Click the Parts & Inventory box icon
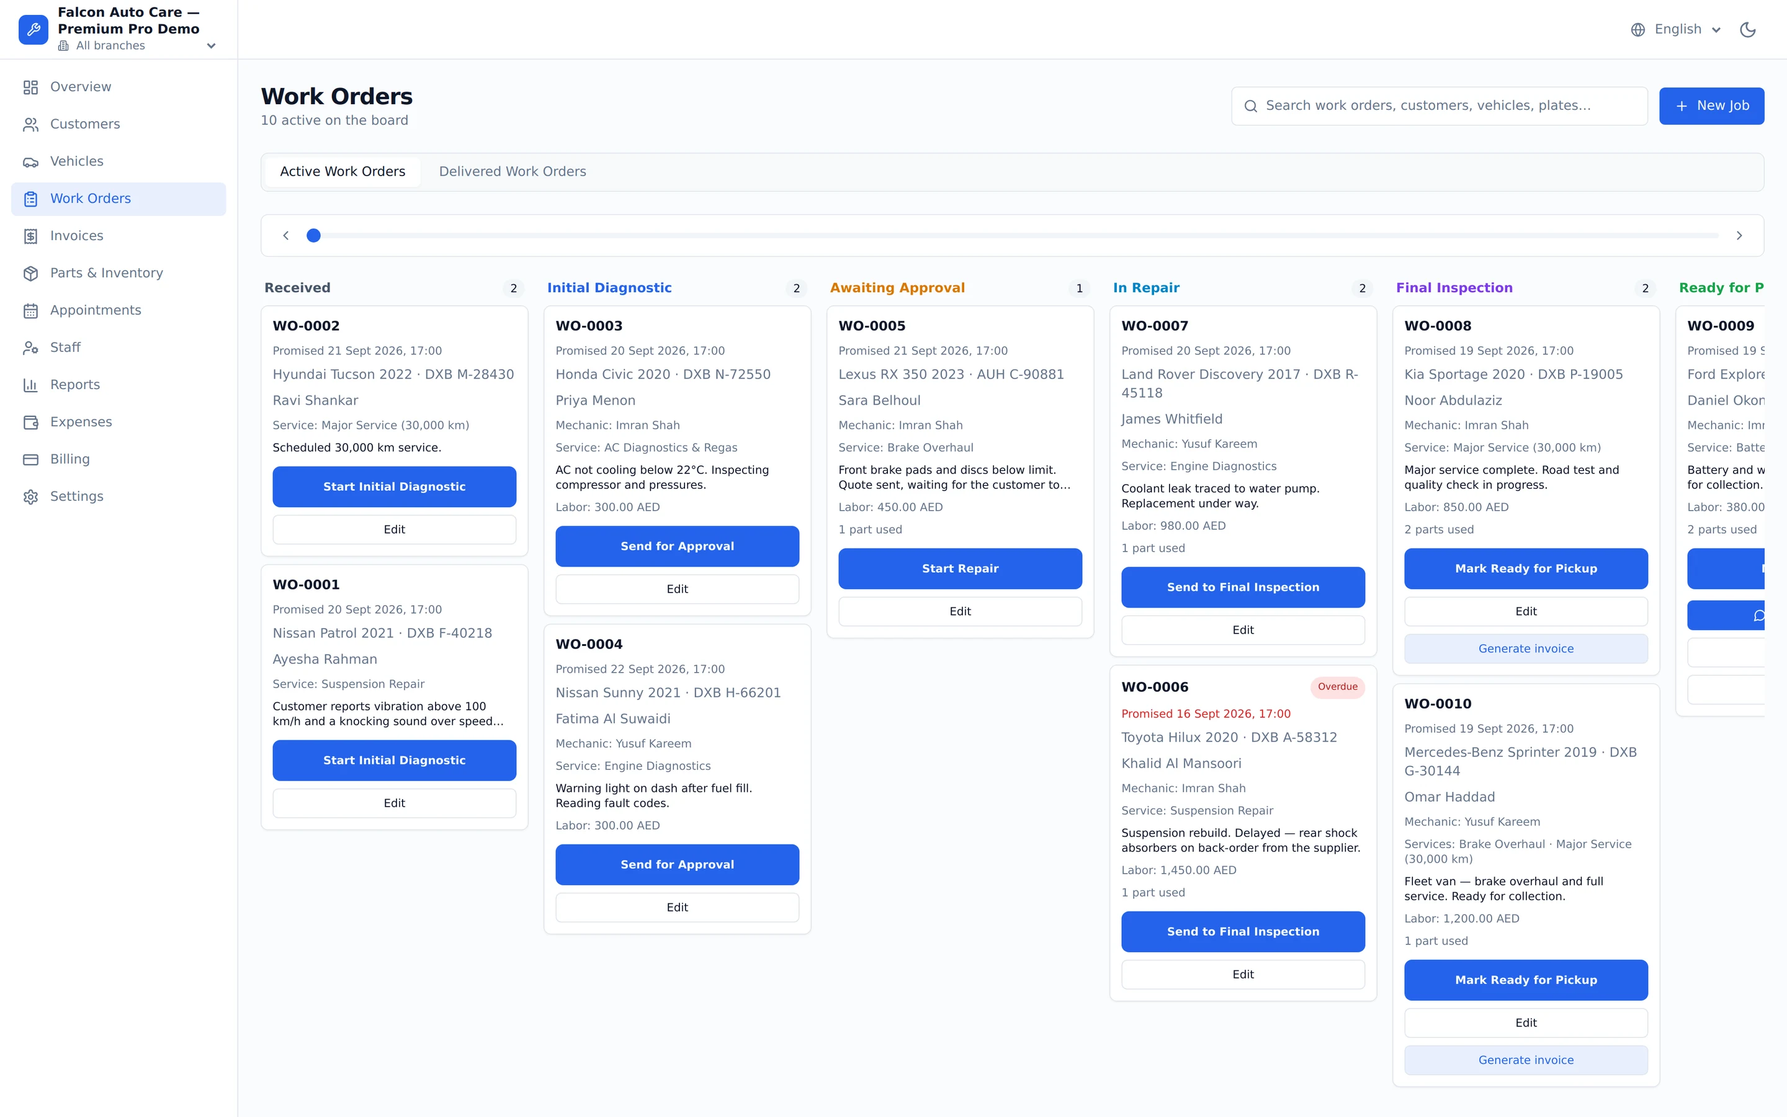 click(30, 273)
